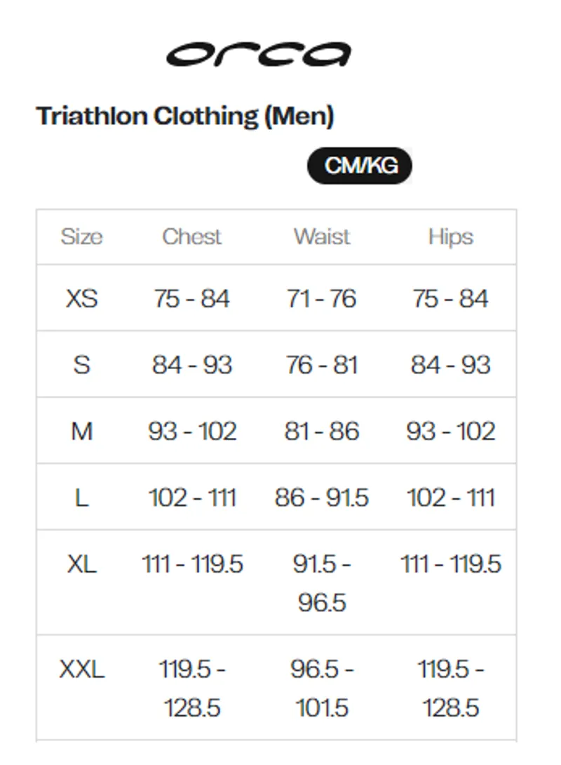Screen dimensions: 561x765
Task: Click XXL hips value 119.5 - 128.5
Action: [451, 688]
